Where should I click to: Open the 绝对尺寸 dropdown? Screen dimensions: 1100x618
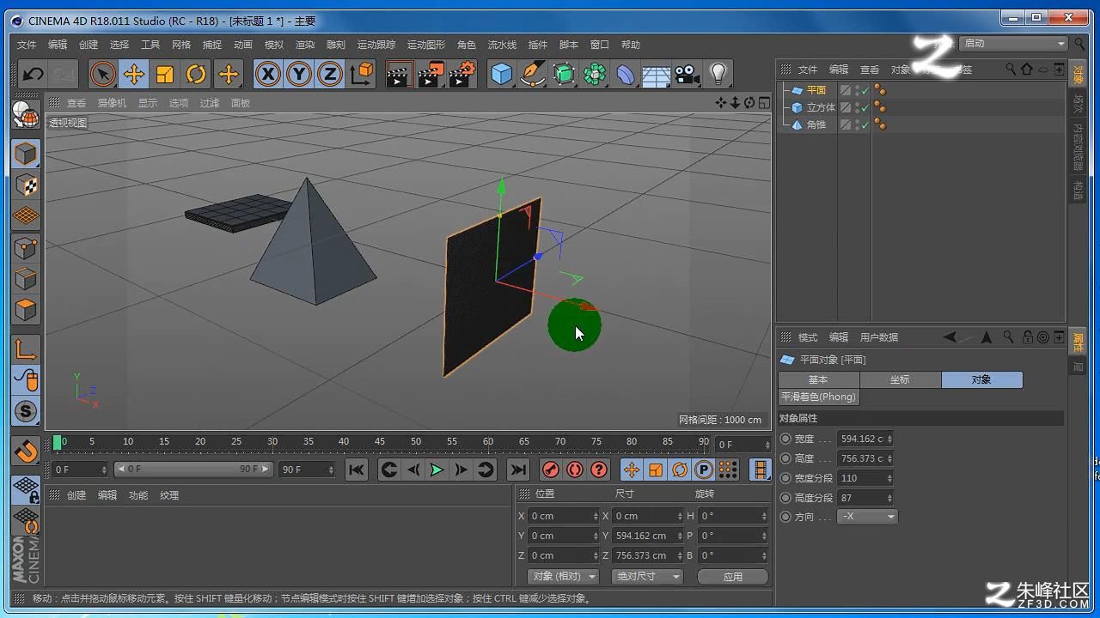click(646, 577)
